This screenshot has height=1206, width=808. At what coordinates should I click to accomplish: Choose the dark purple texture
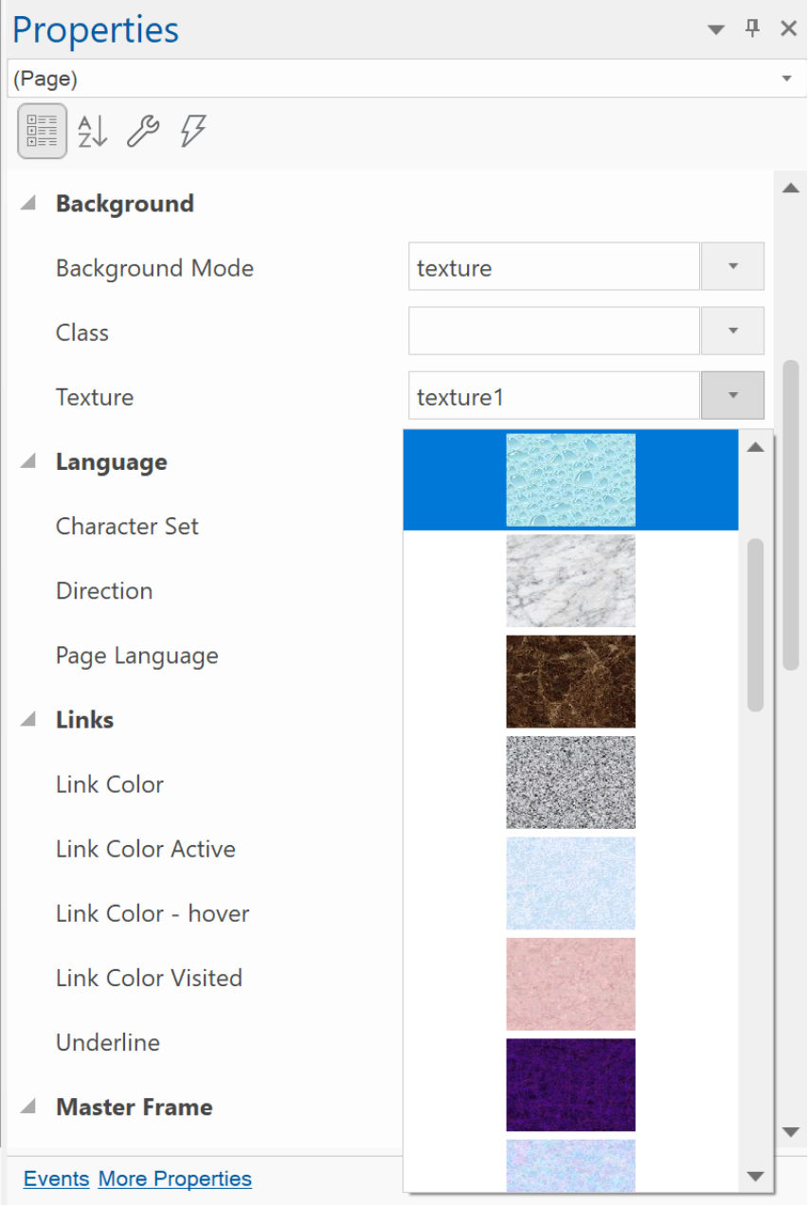tap(570, 1085)
